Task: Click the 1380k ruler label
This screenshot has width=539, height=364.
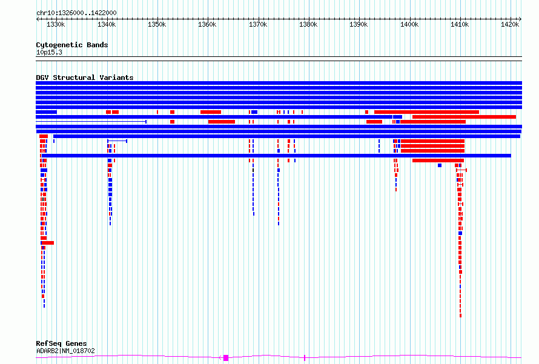Action: (x=308, y=24)
